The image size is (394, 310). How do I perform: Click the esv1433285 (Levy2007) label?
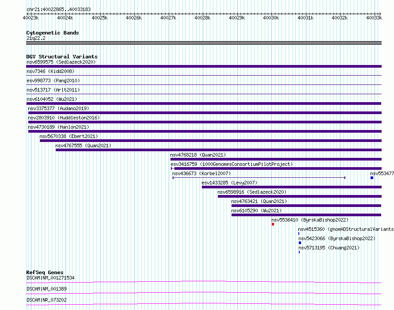click(x=229, y=183)
